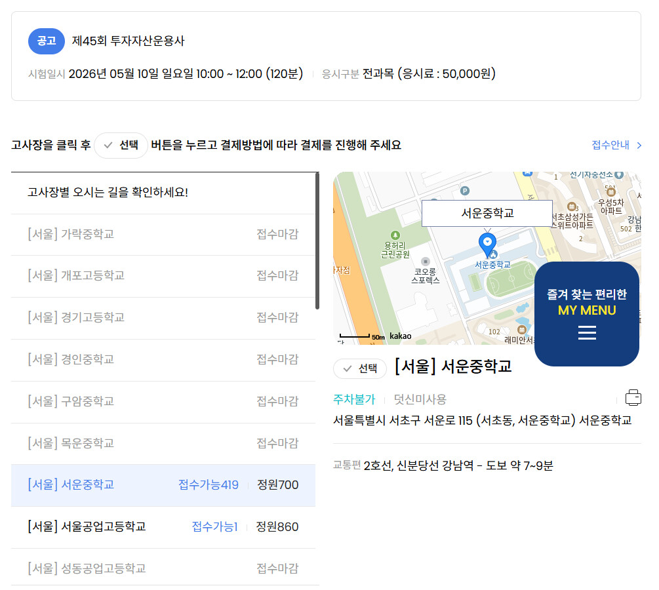
Task: Click the printer icon beside parking info
Action: click(633, 398)
